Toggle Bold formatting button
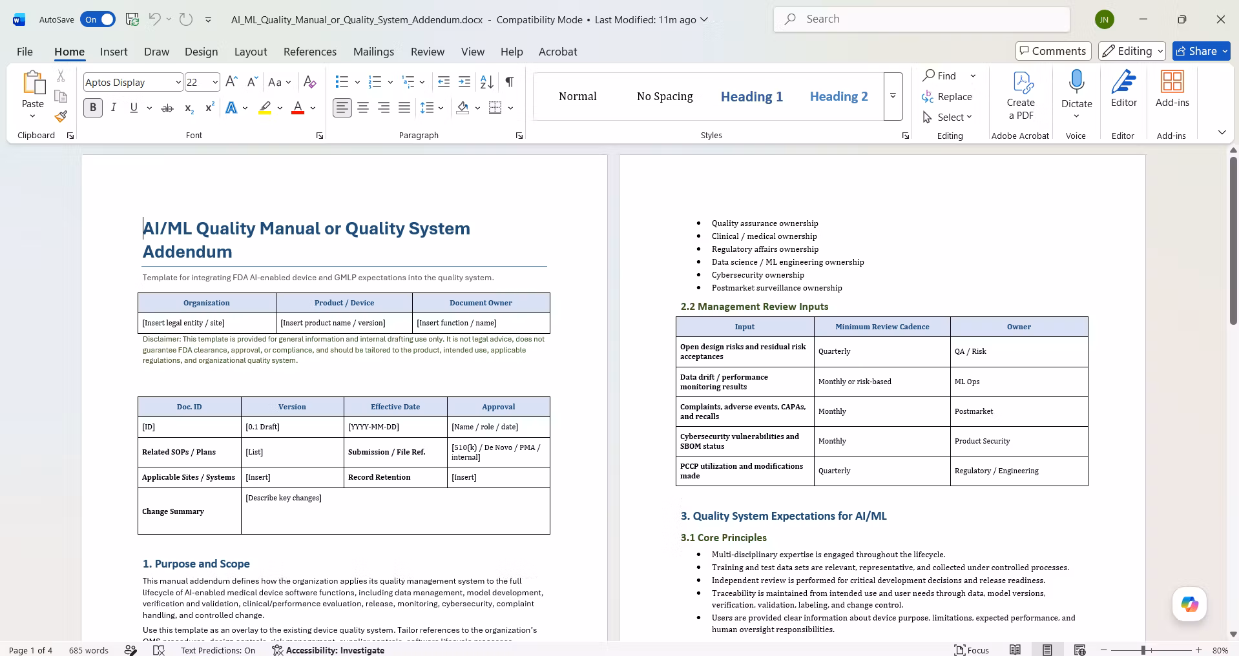1239x656 pixels. tap(93, 108)
